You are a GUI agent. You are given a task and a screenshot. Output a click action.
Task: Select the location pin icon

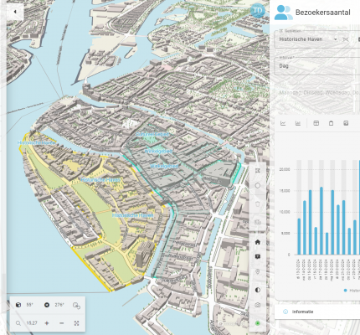(258, 271)
